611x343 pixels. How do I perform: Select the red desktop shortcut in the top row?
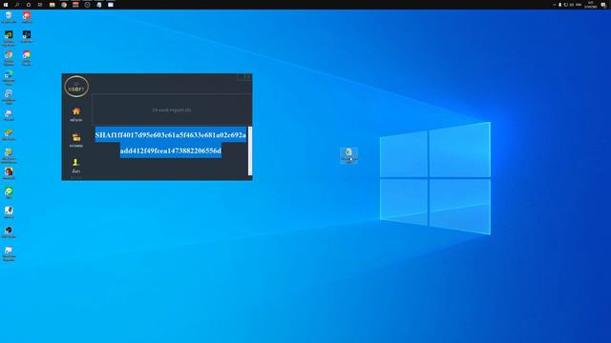(27, 17)
